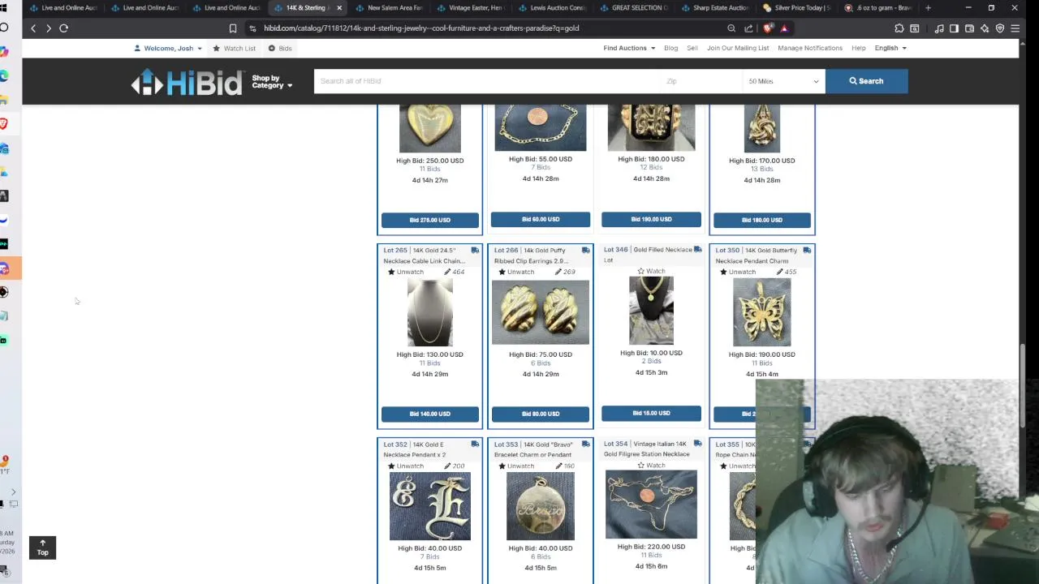Unwatch Lot 266 puffy clip earrings
Viewport: 1039px width, 584px height.
click(x=515, y=272)
